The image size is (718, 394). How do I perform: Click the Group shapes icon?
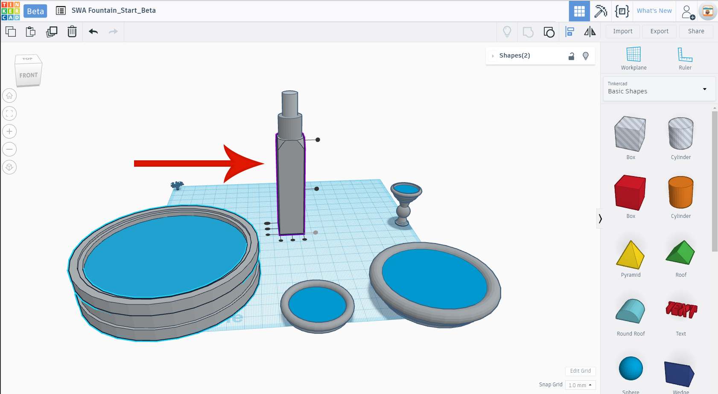click(x=528, y=32)
